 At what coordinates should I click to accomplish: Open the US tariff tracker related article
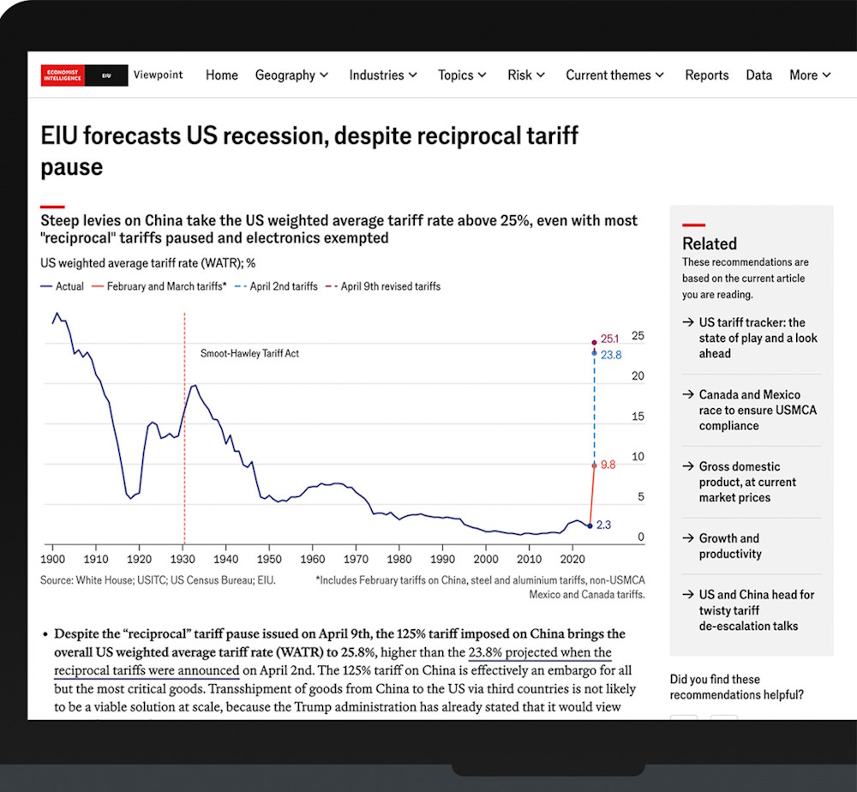point(758,338)
